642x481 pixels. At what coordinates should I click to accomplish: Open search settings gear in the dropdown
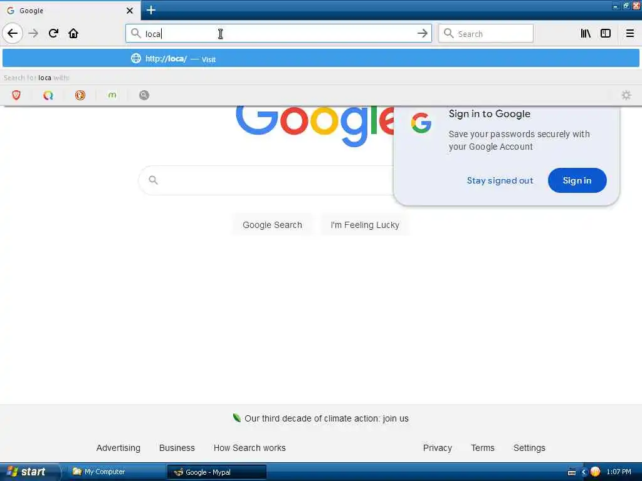tap(626, 95)
